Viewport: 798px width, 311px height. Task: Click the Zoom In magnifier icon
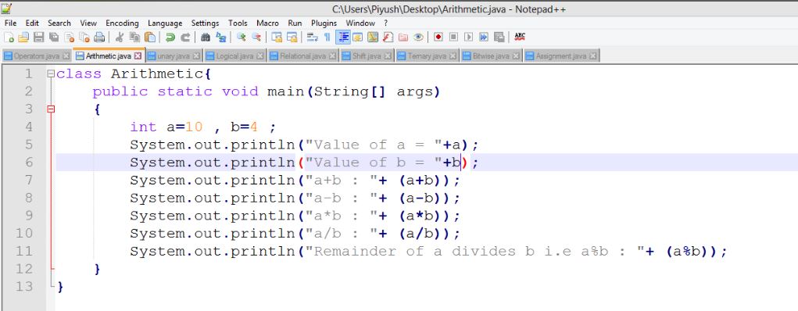[242, 38]
